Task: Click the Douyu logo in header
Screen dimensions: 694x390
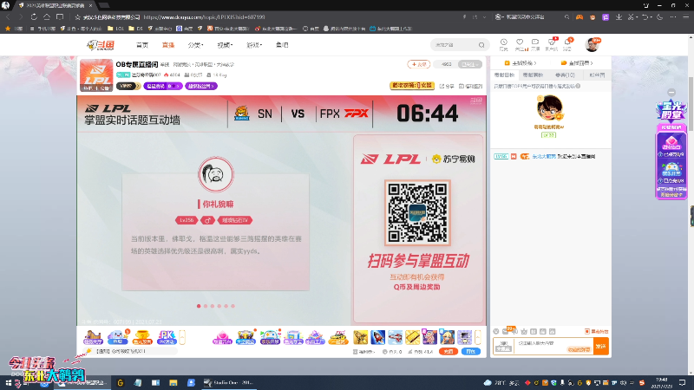Action: [101, 45]
